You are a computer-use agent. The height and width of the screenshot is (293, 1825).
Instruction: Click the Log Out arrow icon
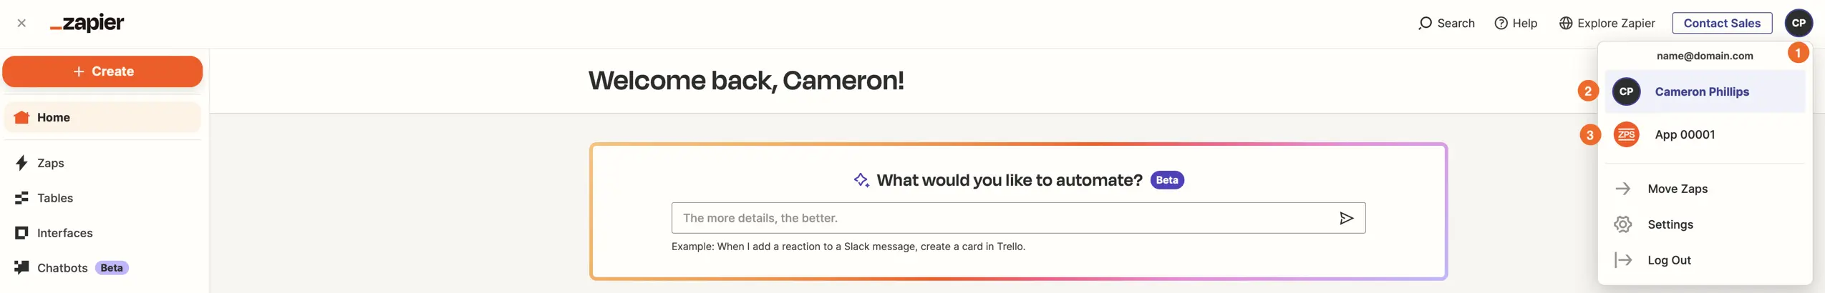1622,260
